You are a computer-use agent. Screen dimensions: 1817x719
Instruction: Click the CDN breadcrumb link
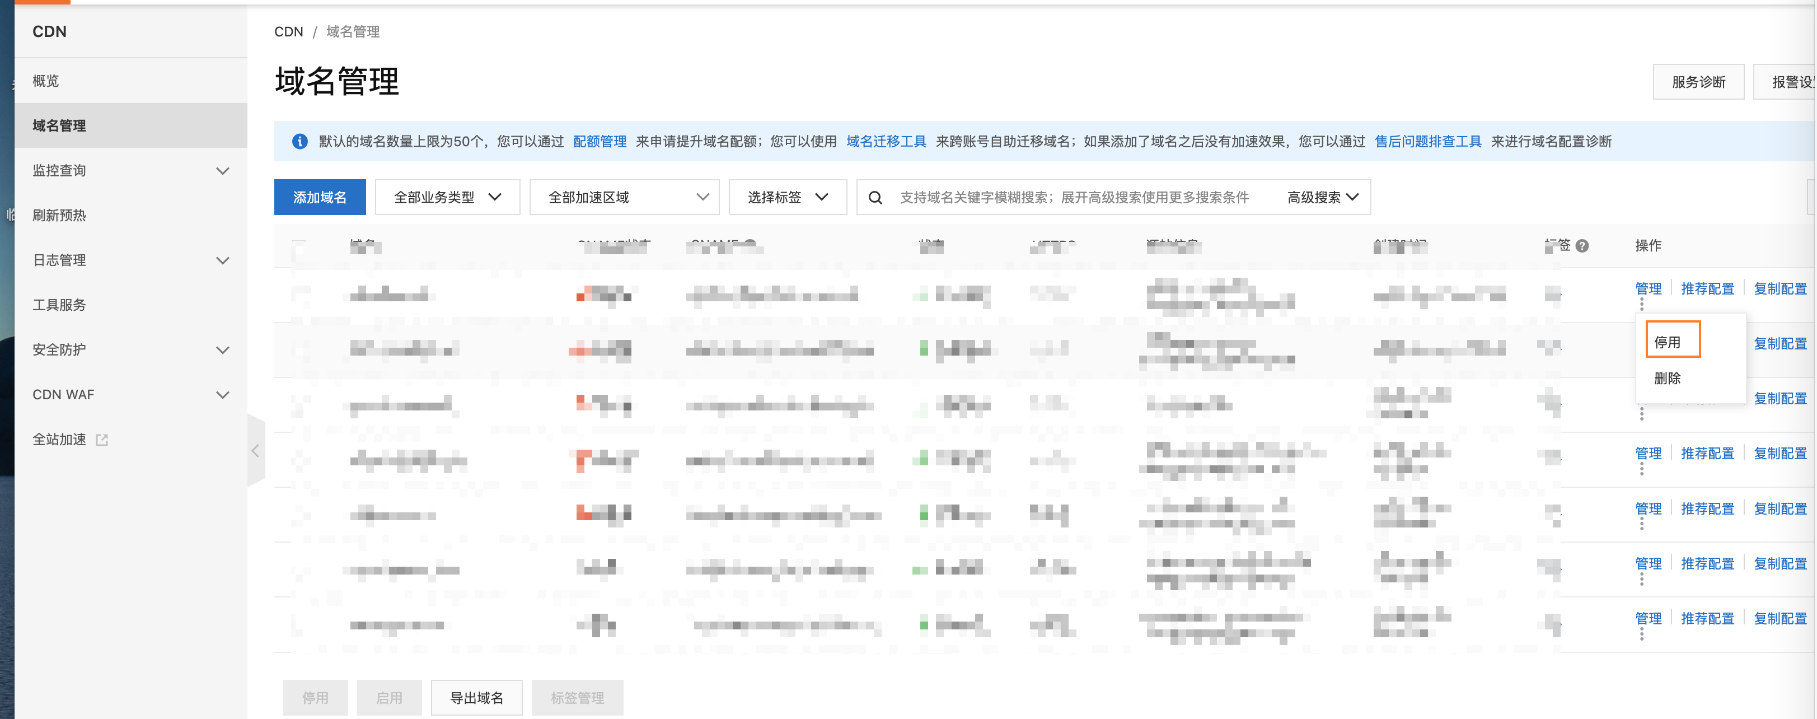click(288, 32)
